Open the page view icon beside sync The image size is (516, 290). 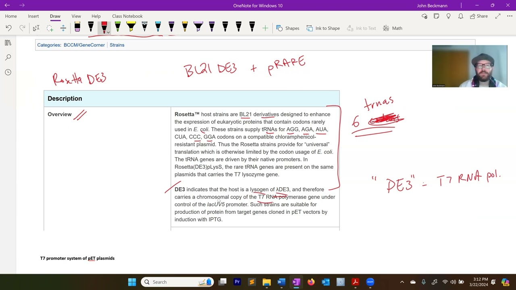[436, 16]
